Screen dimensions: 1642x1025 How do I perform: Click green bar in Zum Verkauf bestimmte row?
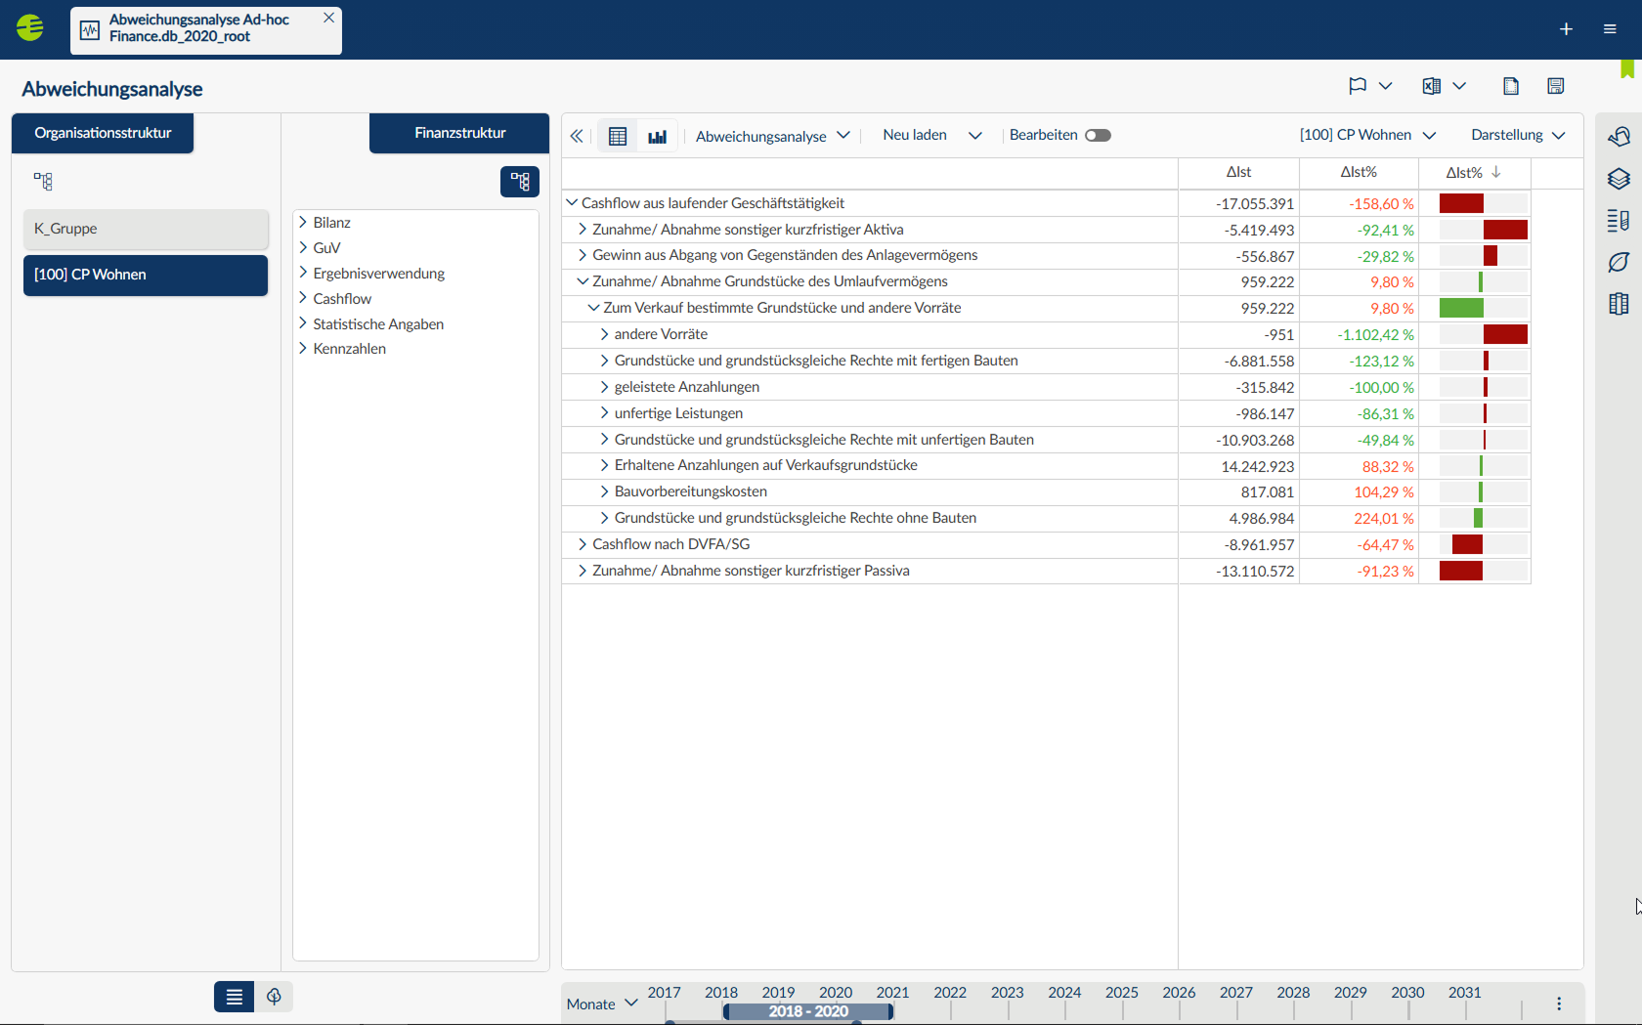(1461, 308)
